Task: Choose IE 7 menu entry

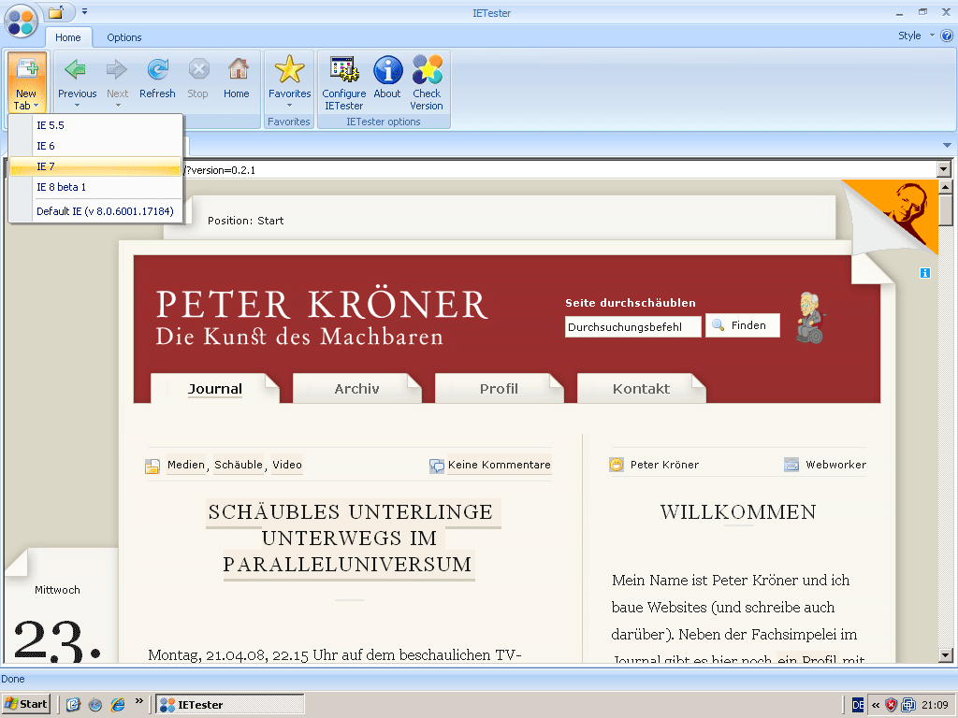Action: tap(96, 166)
